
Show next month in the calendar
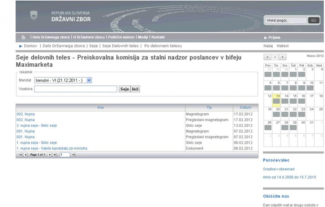283,57
